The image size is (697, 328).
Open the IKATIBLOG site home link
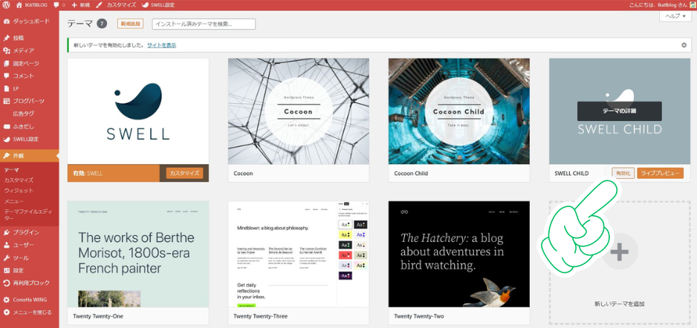pyautogui.click(x=30, y=5)
